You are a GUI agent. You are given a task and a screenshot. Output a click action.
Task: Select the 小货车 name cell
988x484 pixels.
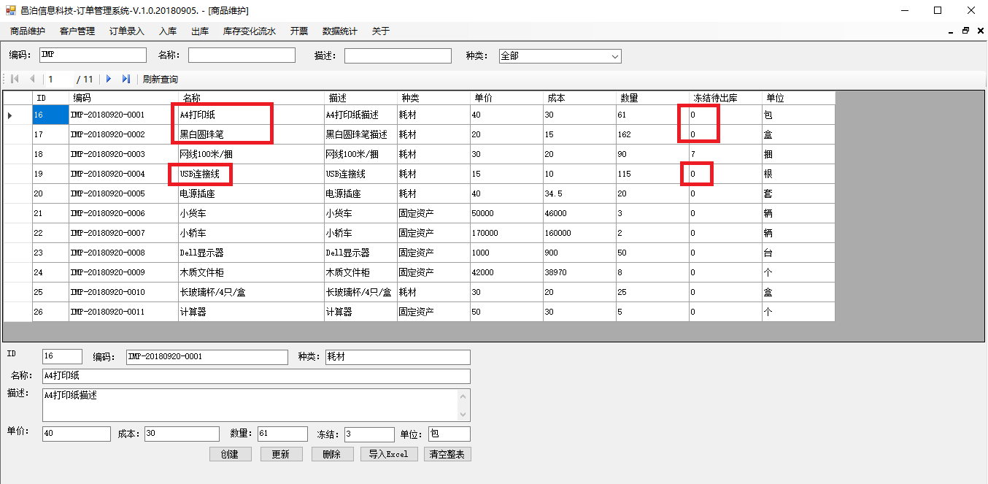click(252, 213)
